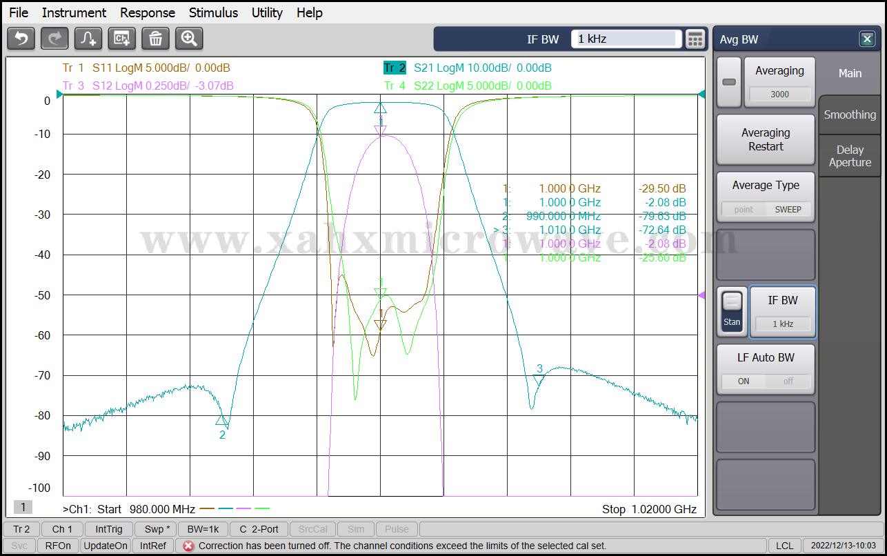Click the Undo arrow icon
This screenshot has width=887, height=556.
pos(21,39)
